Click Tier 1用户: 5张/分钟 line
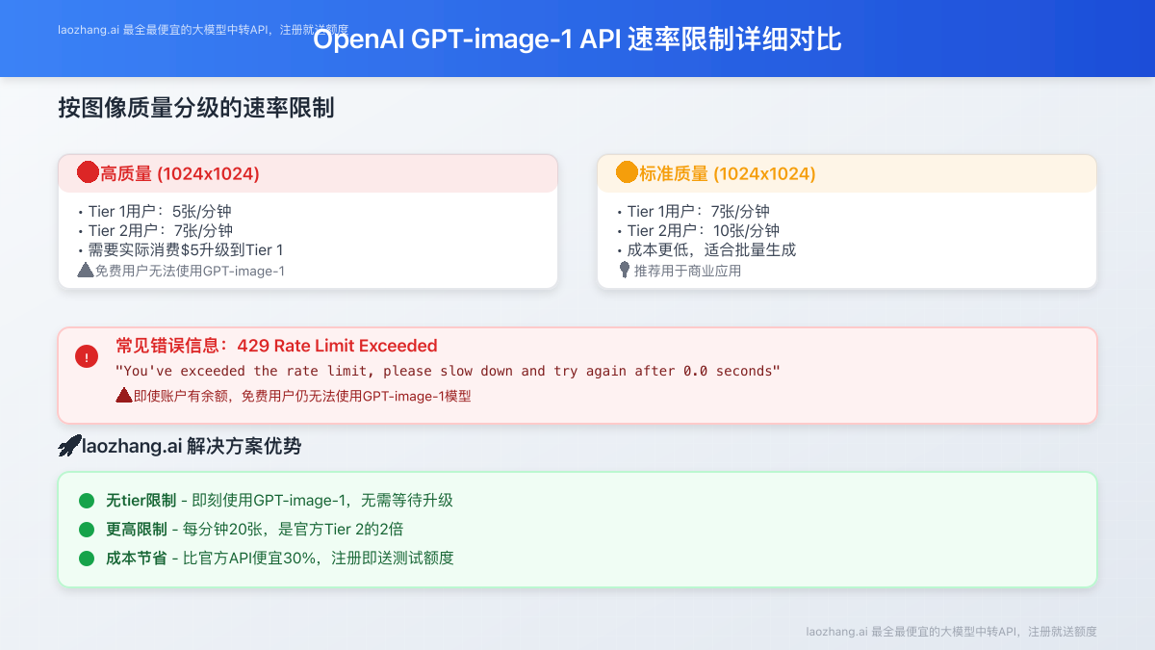This screenshot has width=1155, height=650. (154, 212)
